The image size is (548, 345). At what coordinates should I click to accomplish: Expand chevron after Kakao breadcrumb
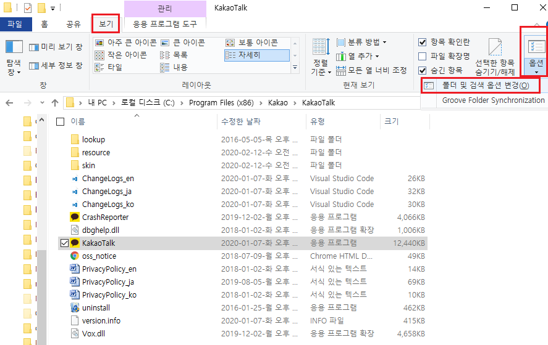[x=295, y=103]
